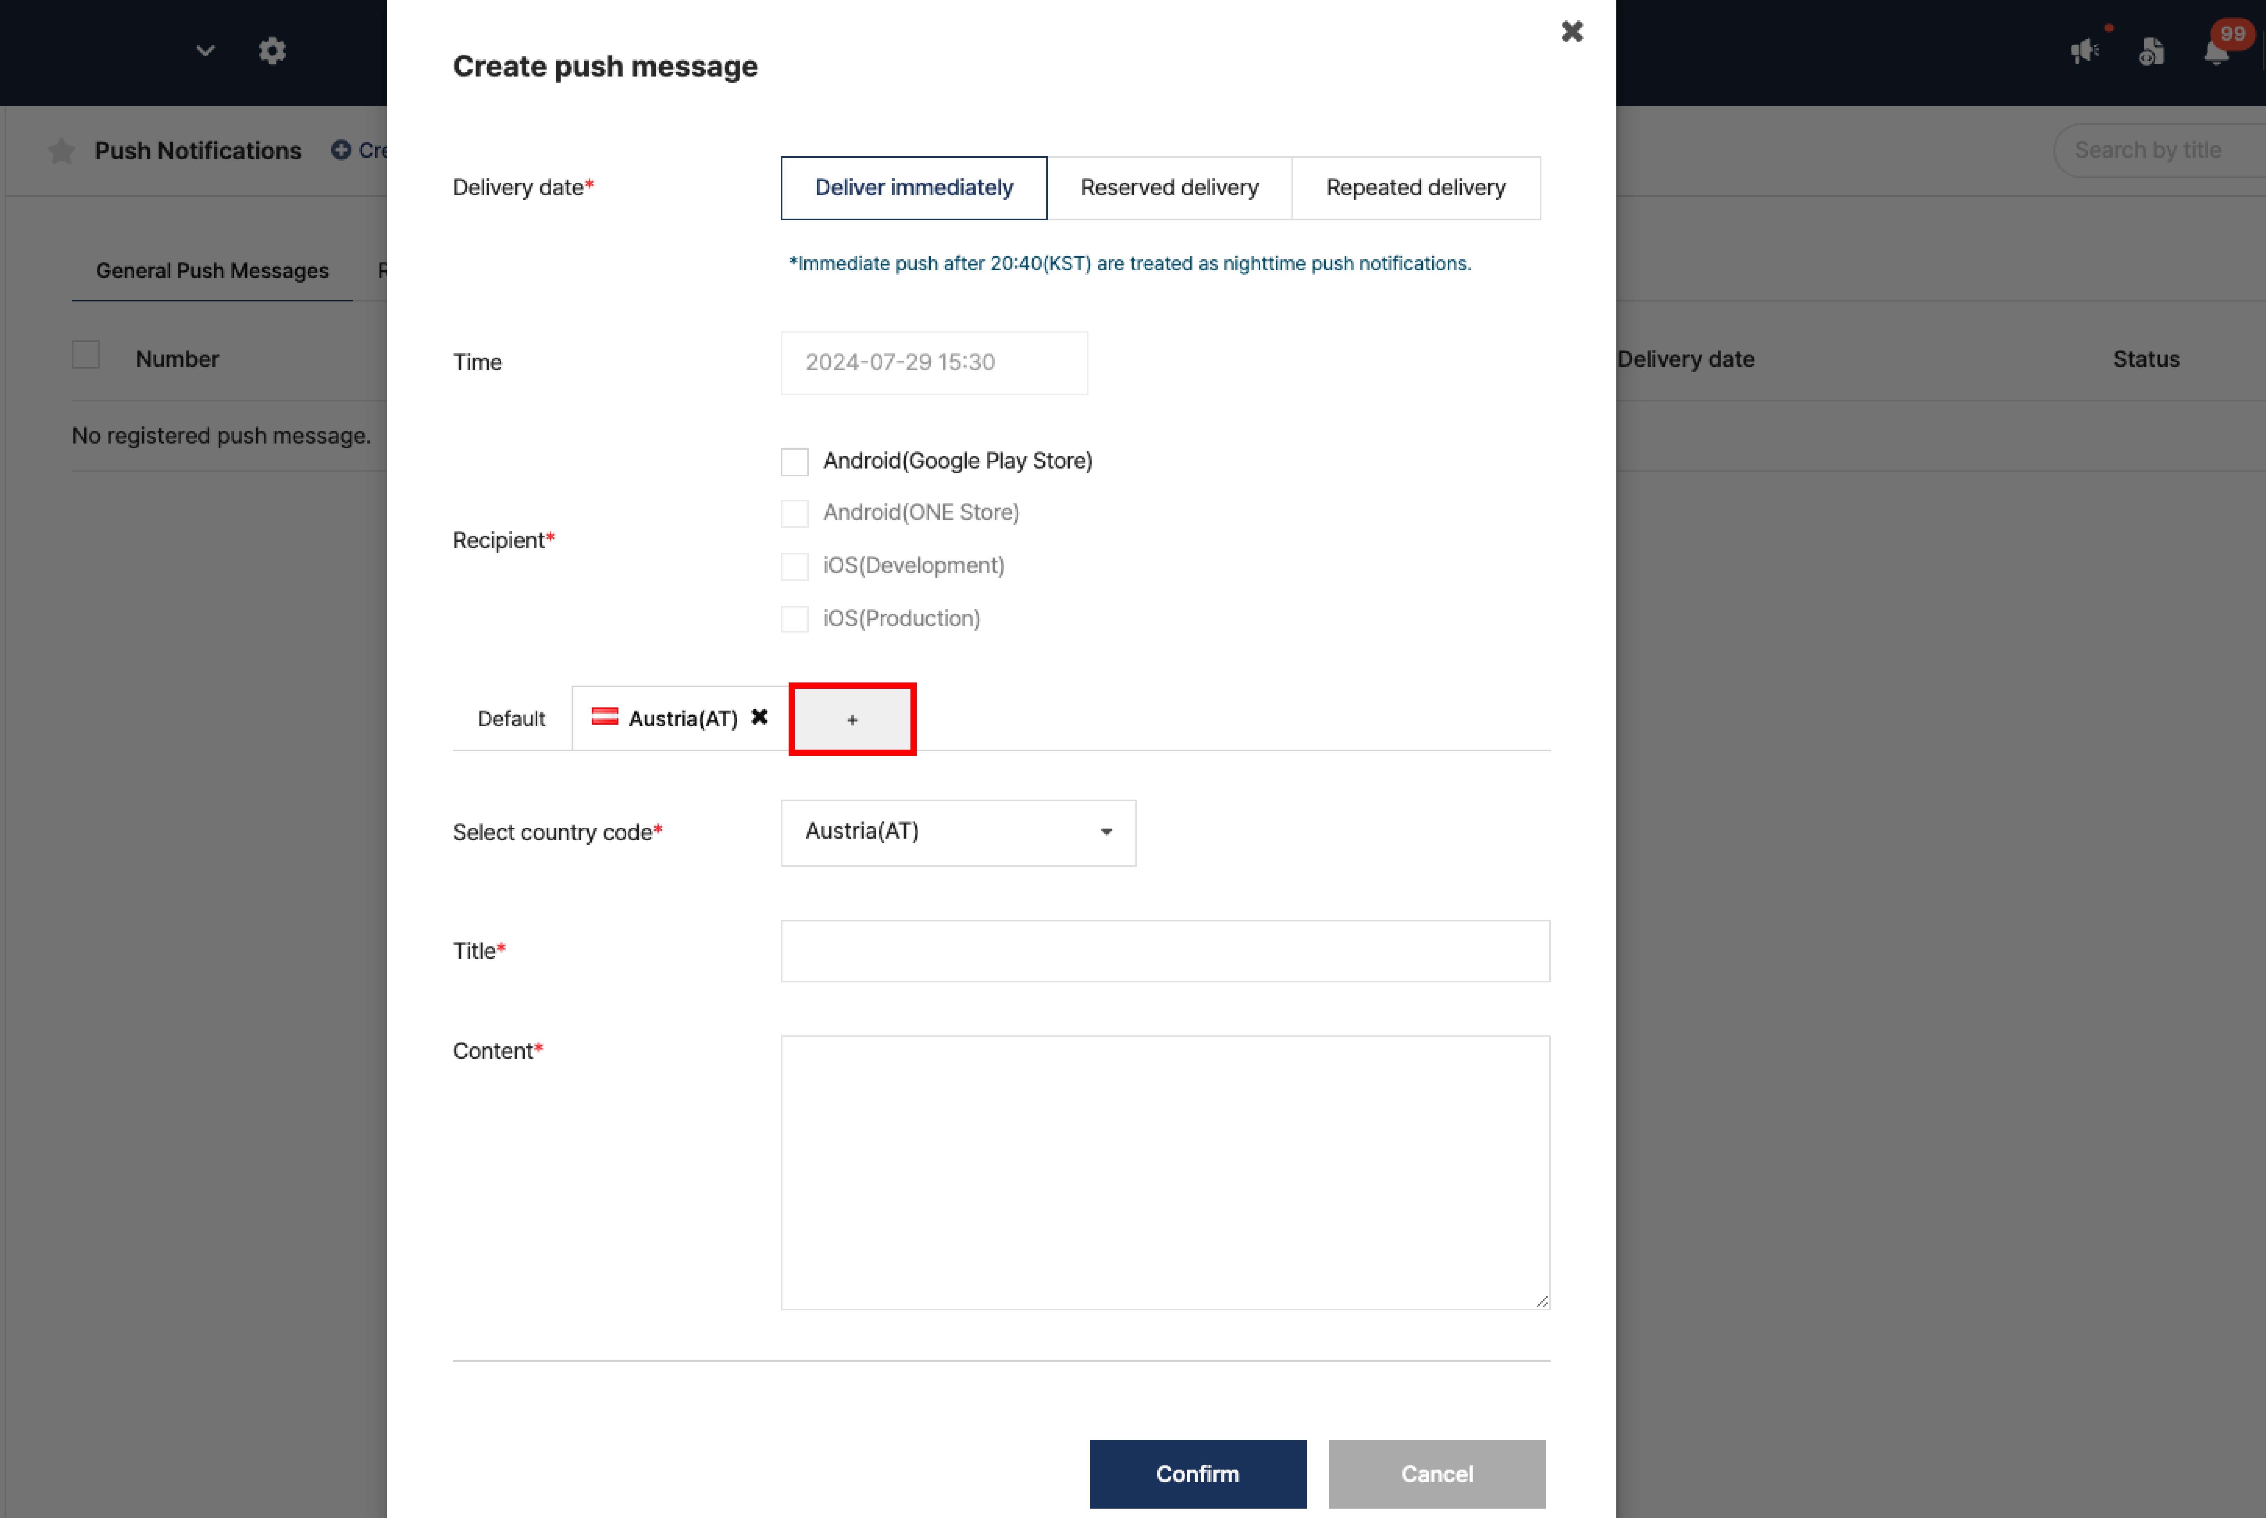Screen dimensions: 2266x1518
Task: Open the notification bell with 99 badge
Action: tap(2218, 50)
